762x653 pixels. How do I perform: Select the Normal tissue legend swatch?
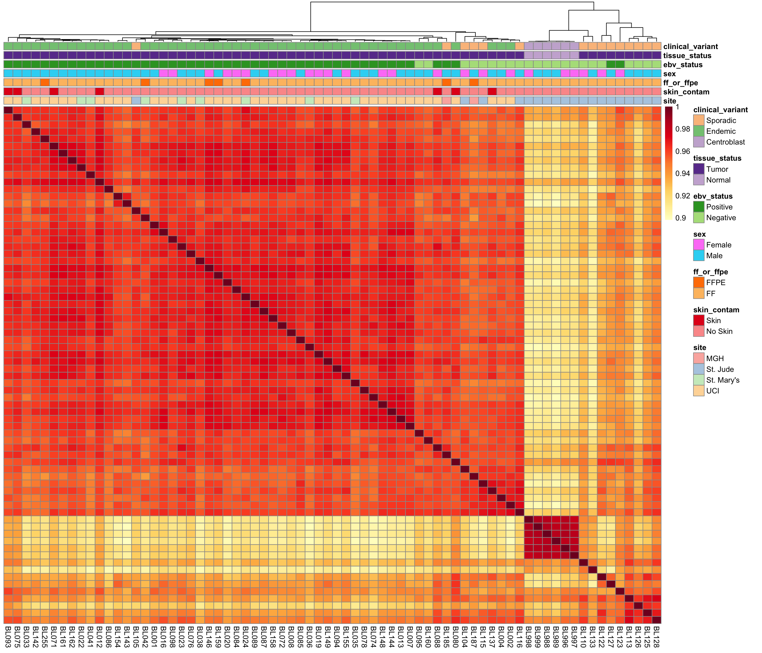point(699,180)
